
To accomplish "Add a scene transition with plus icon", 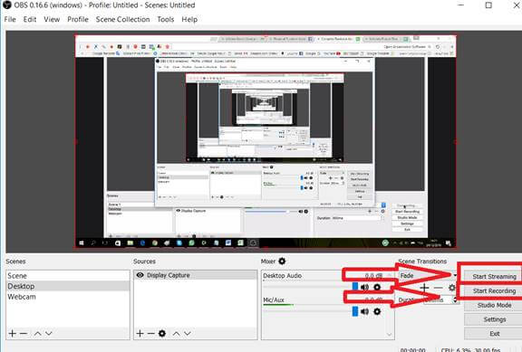I will point(424,287).
